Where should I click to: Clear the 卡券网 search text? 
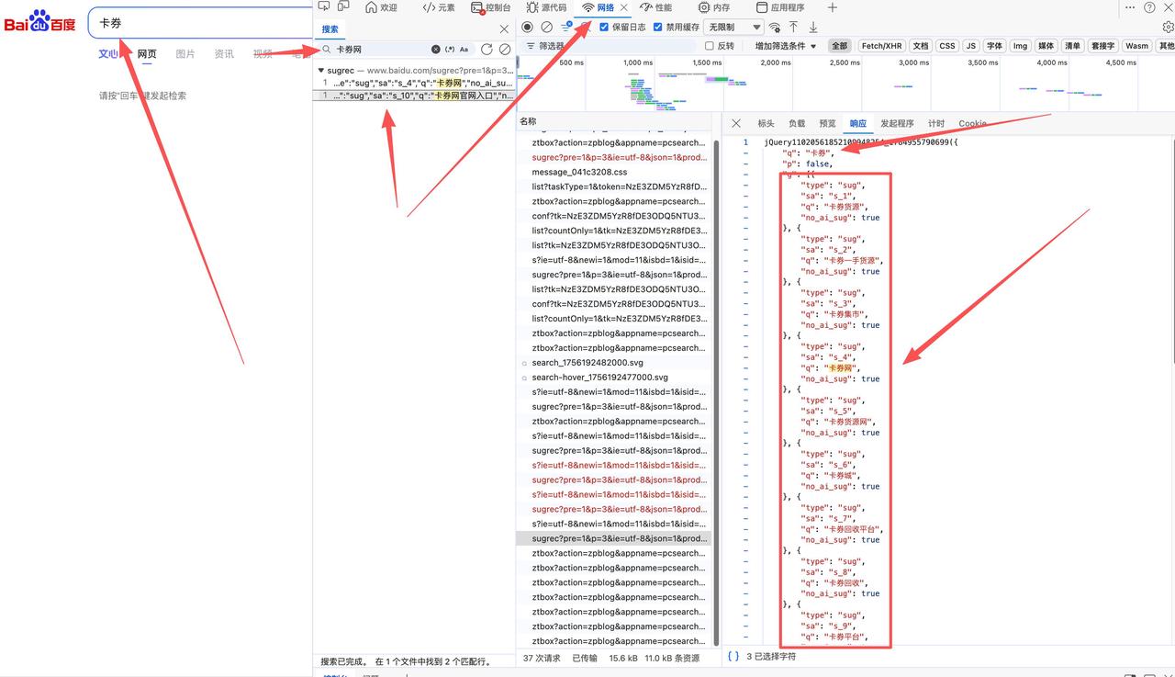tap(436, 50)
